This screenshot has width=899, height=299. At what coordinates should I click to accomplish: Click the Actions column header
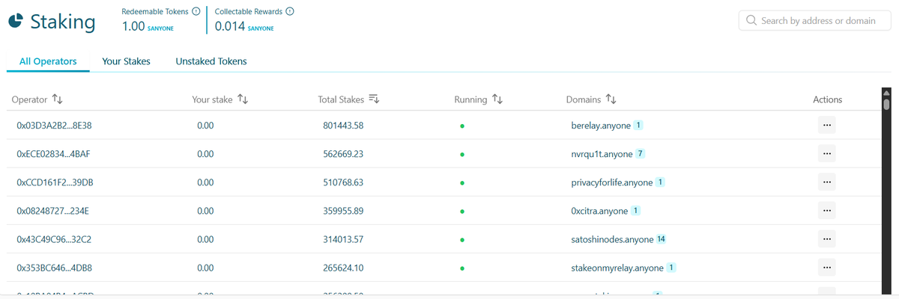pos(827,99)
